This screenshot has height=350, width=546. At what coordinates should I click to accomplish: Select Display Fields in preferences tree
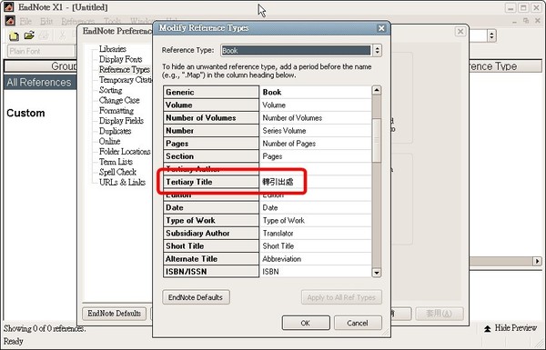tap(121, 121)
